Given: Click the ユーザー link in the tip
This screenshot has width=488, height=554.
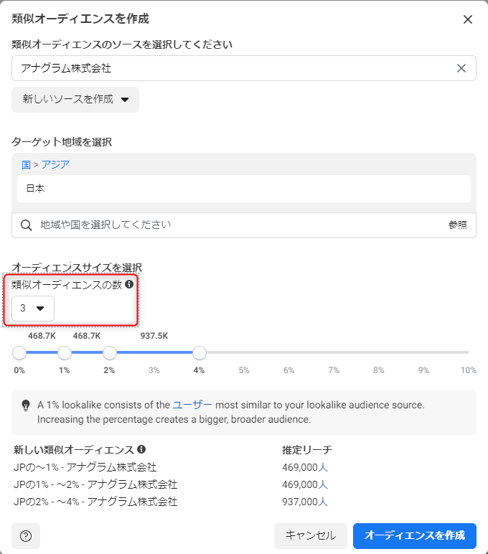Looking at the screenshot, I should [x=192, y=405].
